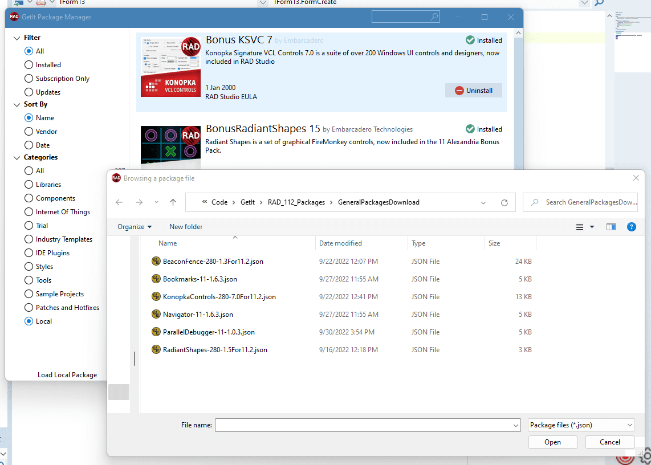Refresh the GeneralPackagesDownload folder
The width and height of the screenshot is (651, 465).
point(504,203)
